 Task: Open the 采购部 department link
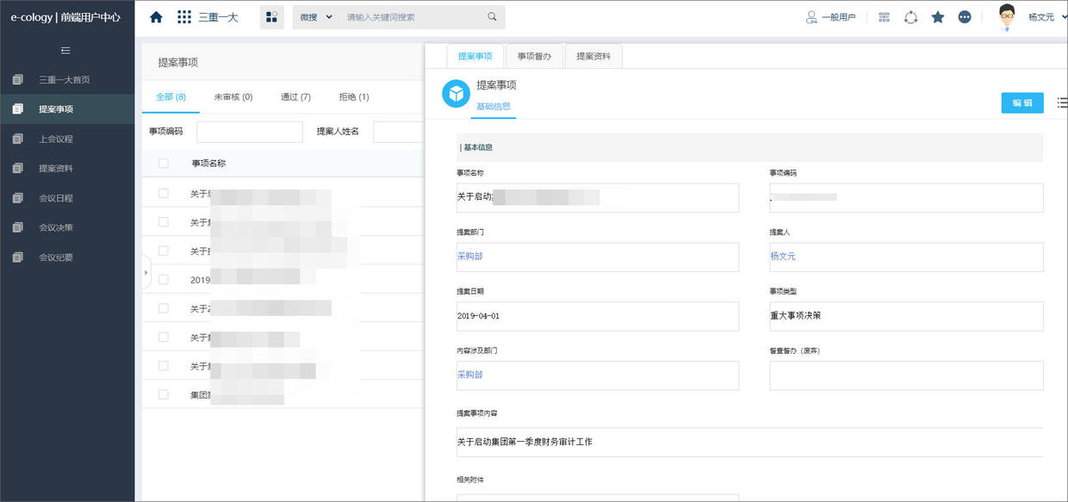coord(469,256)
